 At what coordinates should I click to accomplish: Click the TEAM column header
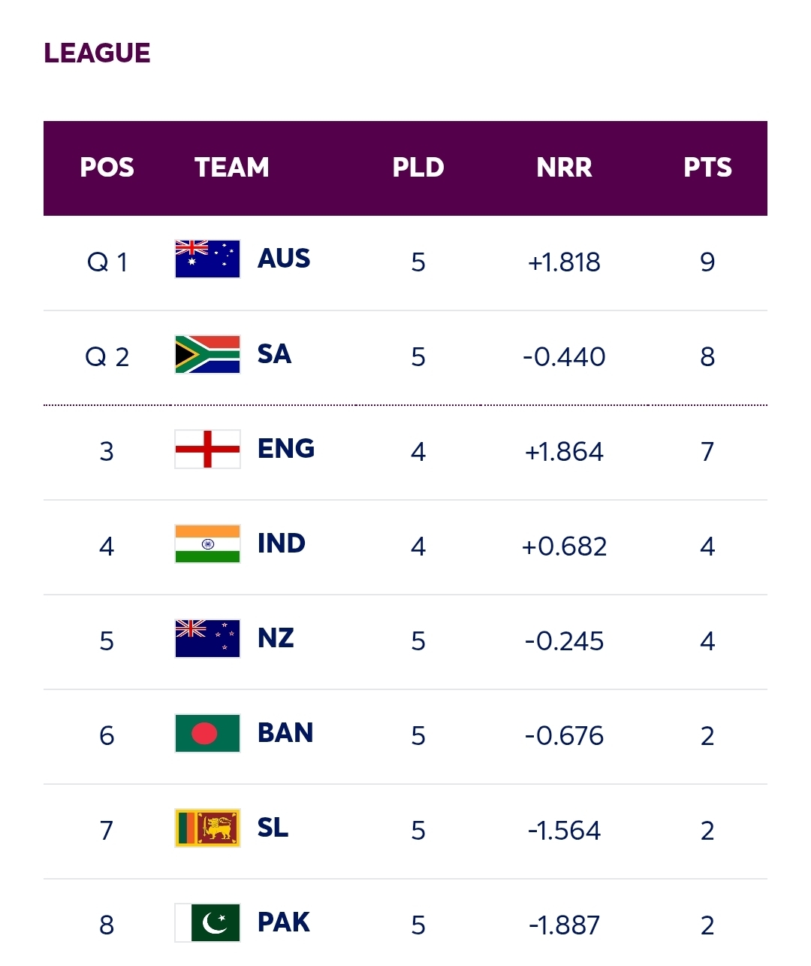232,168
